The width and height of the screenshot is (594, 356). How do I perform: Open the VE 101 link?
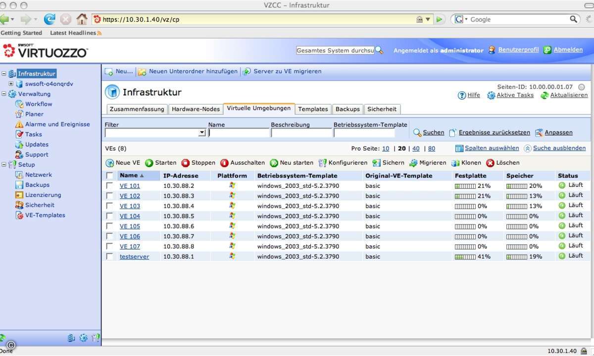pyautogui.click(x=130, y=186)
